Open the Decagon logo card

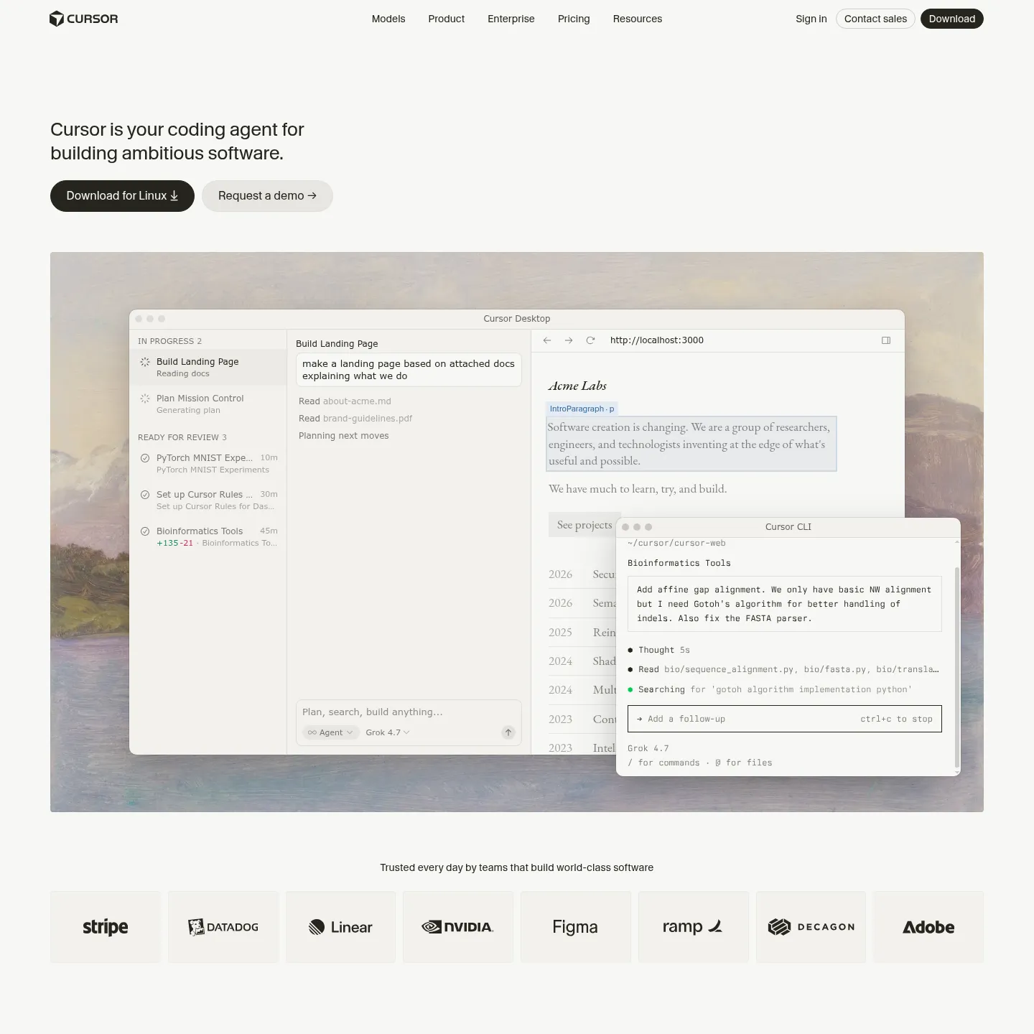(x=811, y=927)
